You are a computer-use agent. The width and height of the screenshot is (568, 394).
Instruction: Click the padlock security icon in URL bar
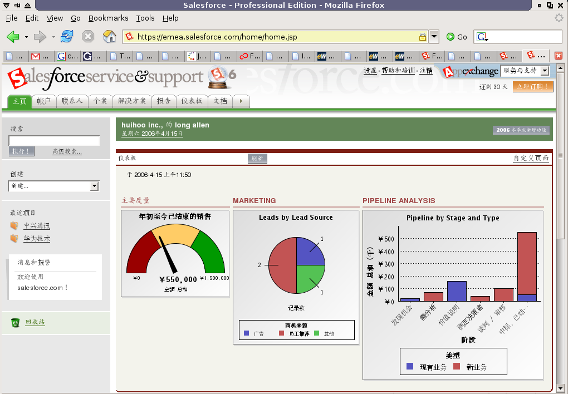coord(422,37)
